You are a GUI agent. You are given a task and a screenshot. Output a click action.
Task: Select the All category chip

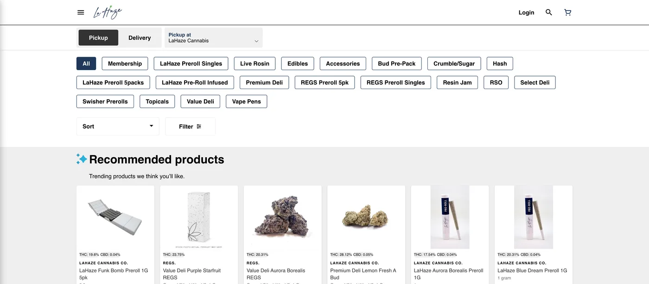coord(86,64)
